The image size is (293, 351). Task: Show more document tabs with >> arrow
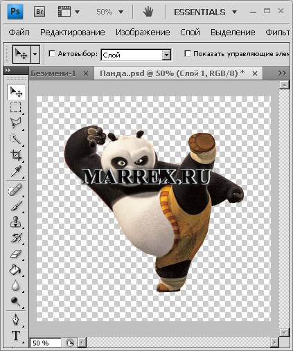coord(282,73)
